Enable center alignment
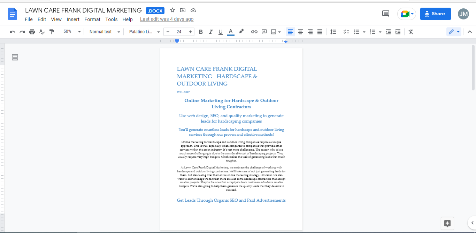This screenshot has width=476, height=233. (x=300, y=32)
